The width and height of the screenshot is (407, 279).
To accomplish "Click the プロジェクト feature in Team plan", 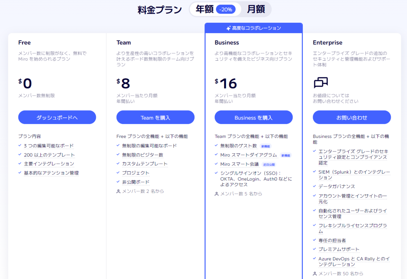I will pyautogui.click(x=136, y=173).
